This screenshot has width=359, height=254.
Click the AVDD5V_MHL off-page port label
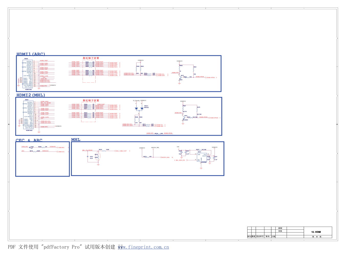tap(166, 157)
